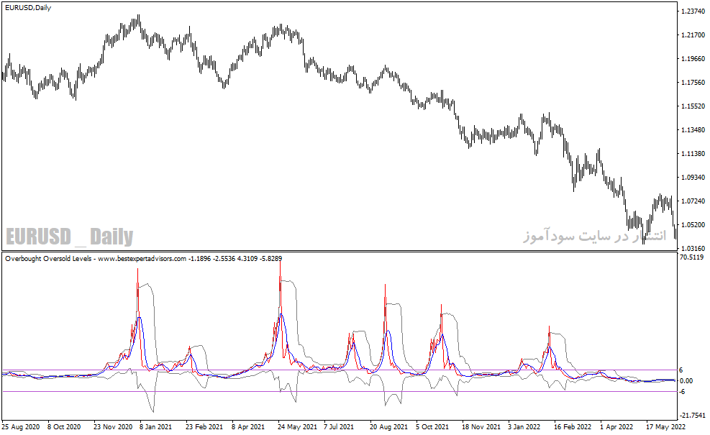Click the -6 level label on indicator scale

[x=682, y=392]
